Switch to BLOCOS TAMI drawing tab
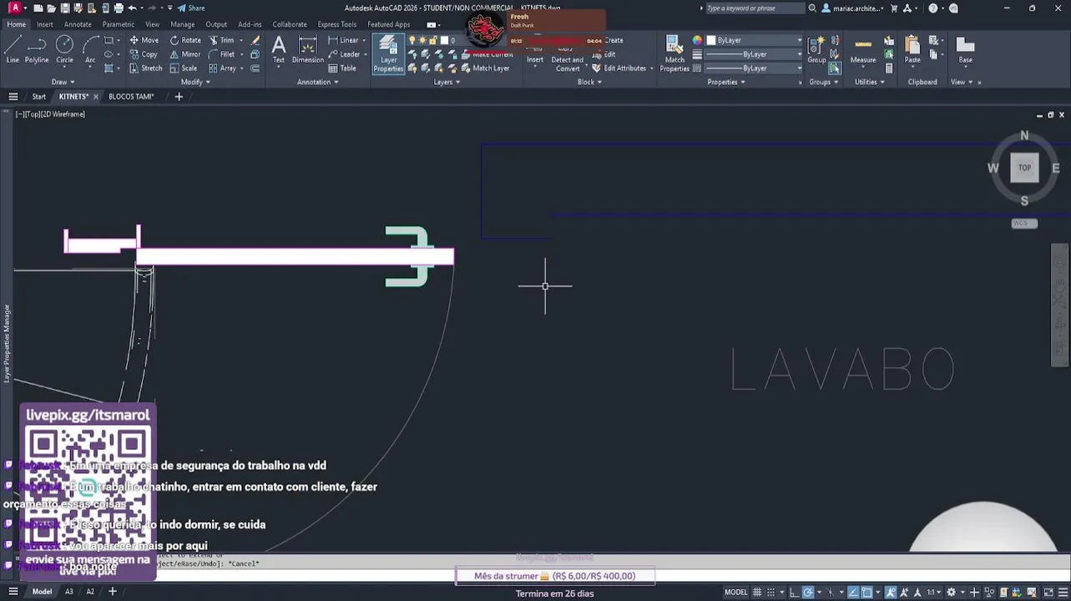1071x601 pixels. 131,97
